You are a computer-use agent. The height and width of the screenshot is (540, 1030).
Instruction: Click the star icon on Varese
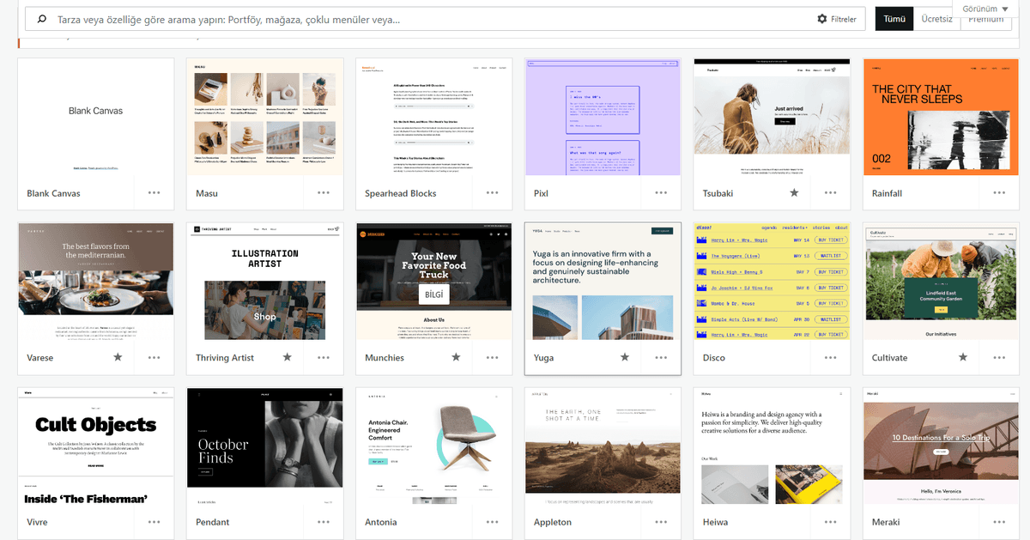(x=118, y=357)
